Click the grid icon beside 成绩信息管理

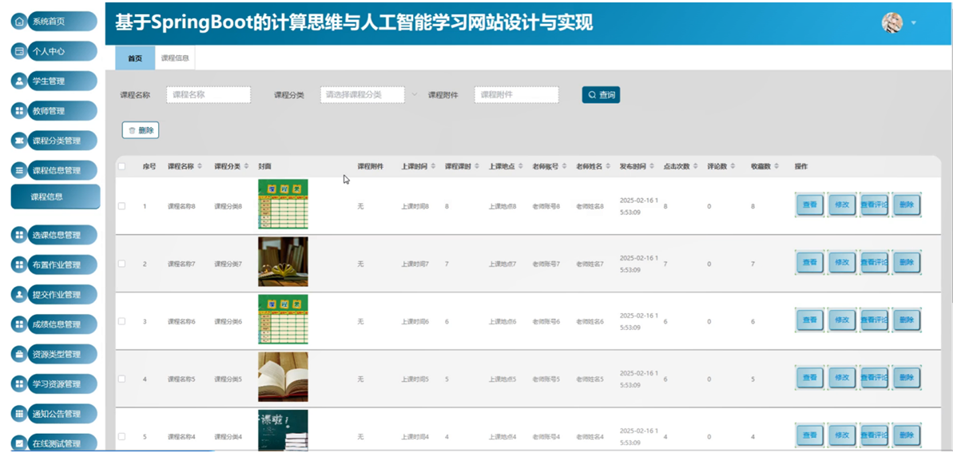pyautogui.click(x=19, y=324)
